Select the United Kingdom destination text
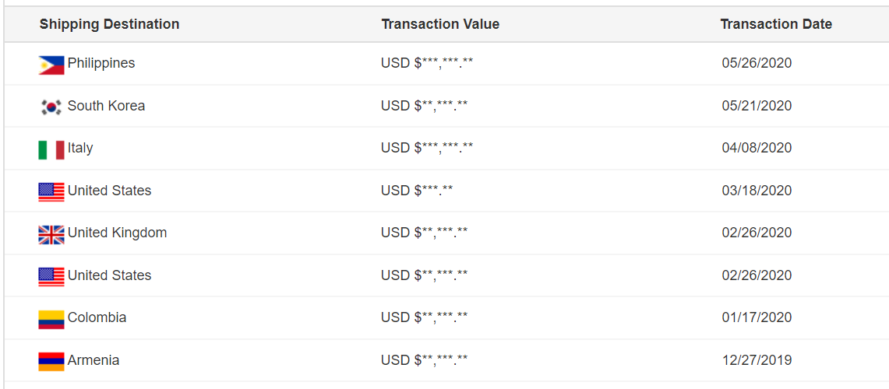 [x=118, y=233]
